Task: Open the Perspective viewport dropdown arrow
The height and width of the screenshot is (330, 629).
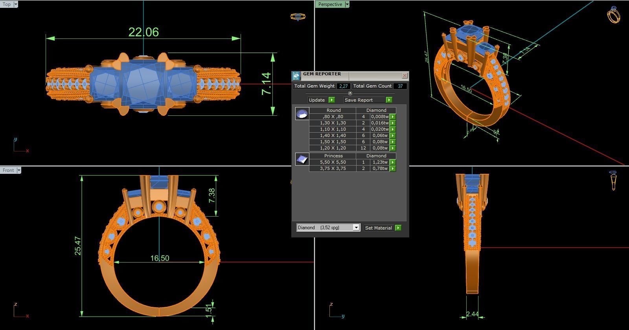Action: 347,4
